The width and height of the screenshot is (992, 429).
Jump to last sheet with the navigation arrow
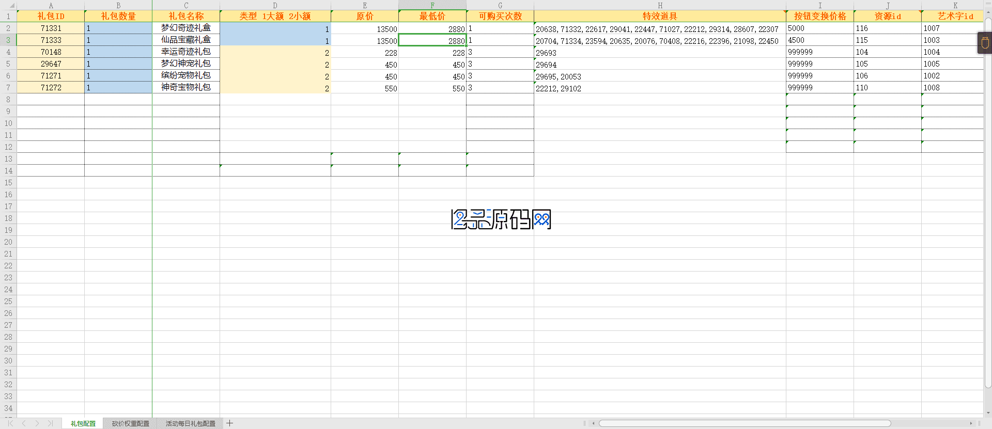click(x=50, y=423)
